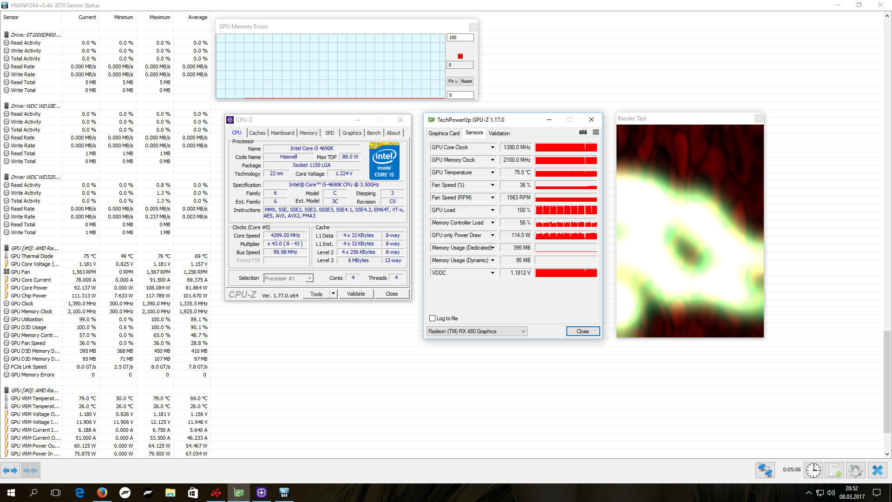The width and height of the screenshot is (892, 502).
Task: Click the expand columns blue arrows icon
Action: tap(10, 470)
